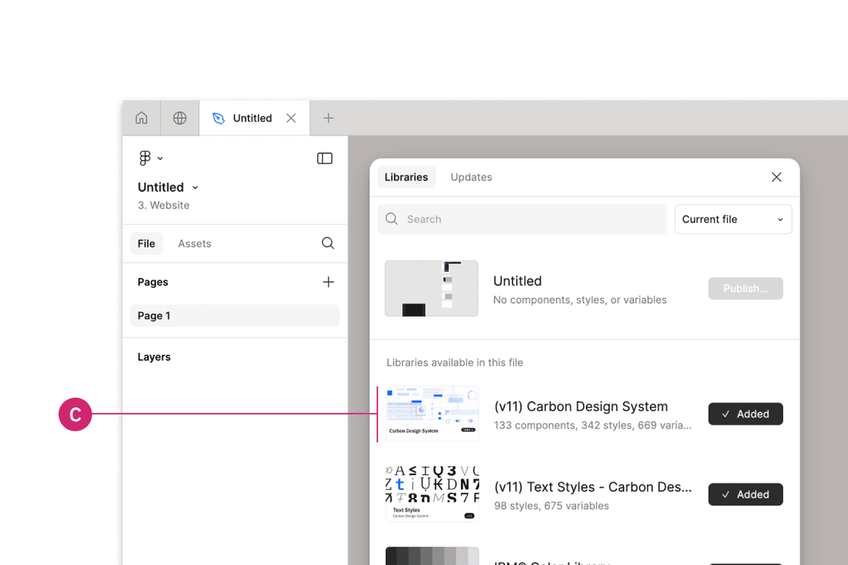
Task: Open the Figma main menu
Action: click(150, 158)
